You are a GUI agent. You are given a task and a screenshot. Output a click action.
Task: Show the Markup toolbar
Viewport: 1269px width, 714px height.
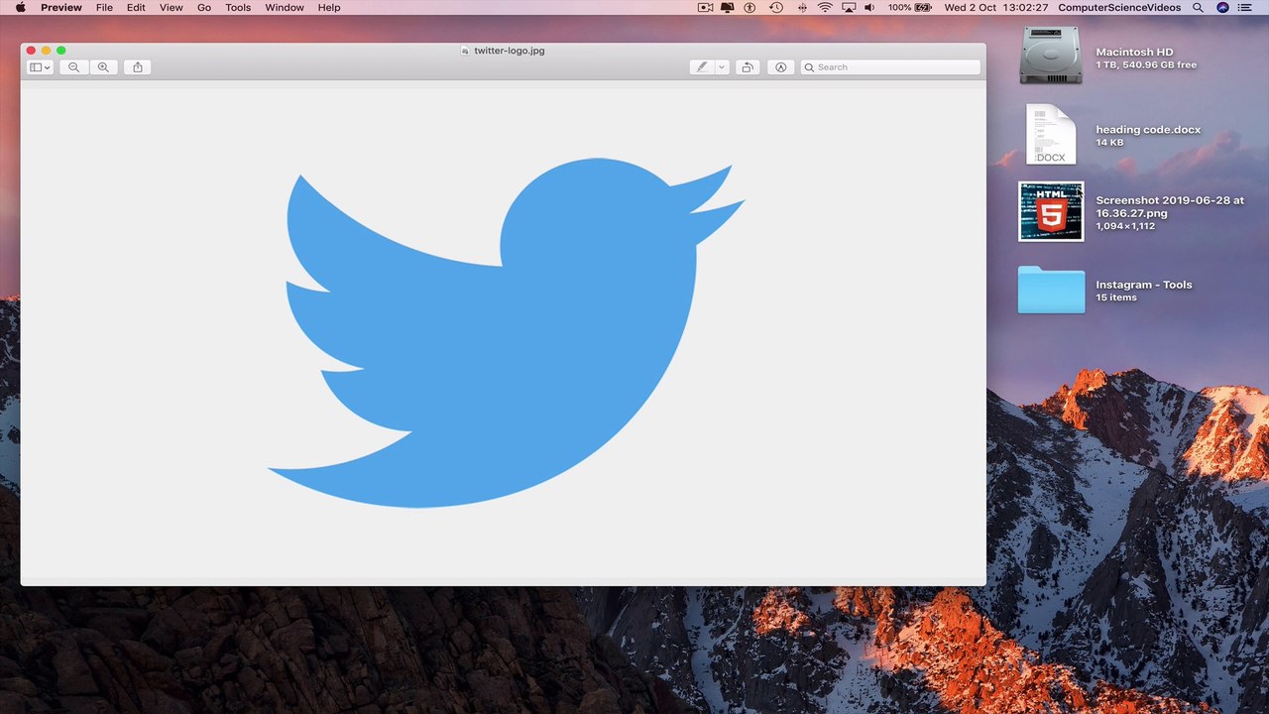click(x=781, y=67)
